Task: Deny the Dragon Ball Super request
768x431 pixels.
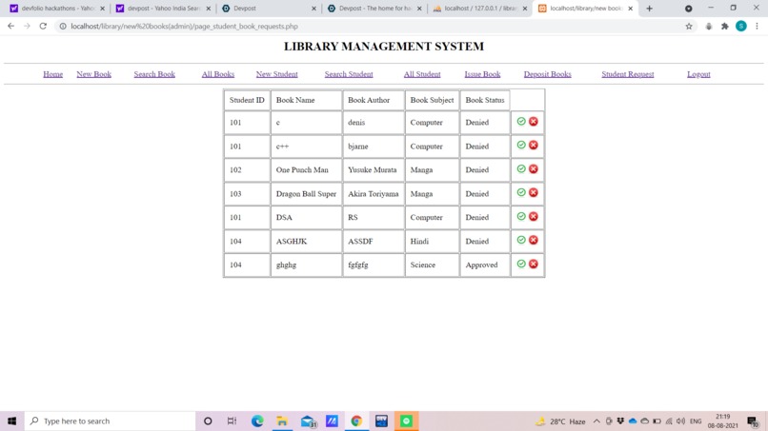Action: pos(534,192)
